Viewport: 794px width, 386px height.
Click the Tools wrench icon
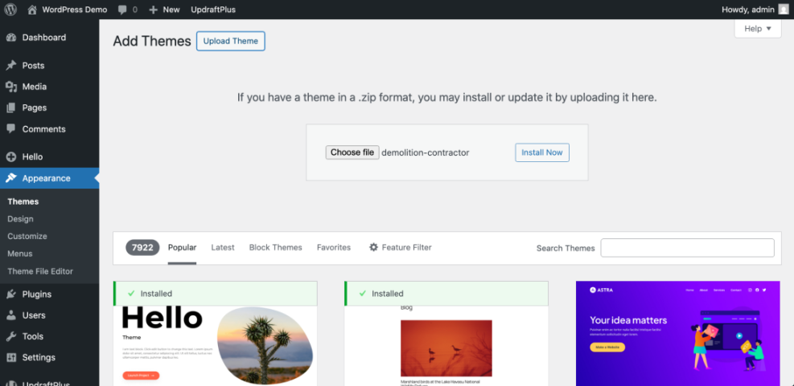tap(11, 336)
